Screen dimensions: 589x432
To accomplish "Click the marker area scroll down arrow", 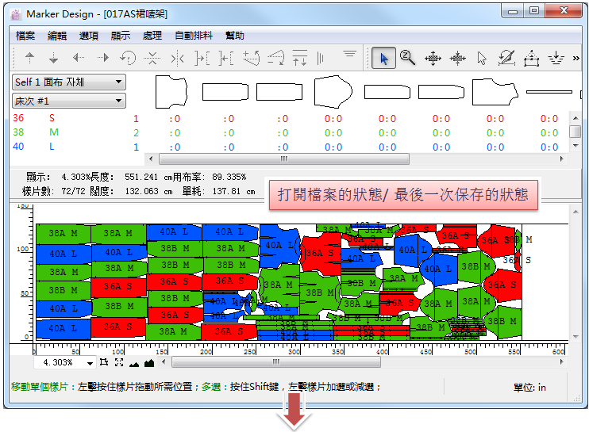I will click(x=576, y=337).
